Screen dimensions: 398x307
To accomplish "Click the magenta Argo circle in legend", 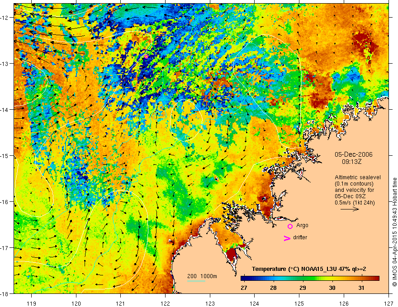I will pyautogui.click(x=290, y=226).
